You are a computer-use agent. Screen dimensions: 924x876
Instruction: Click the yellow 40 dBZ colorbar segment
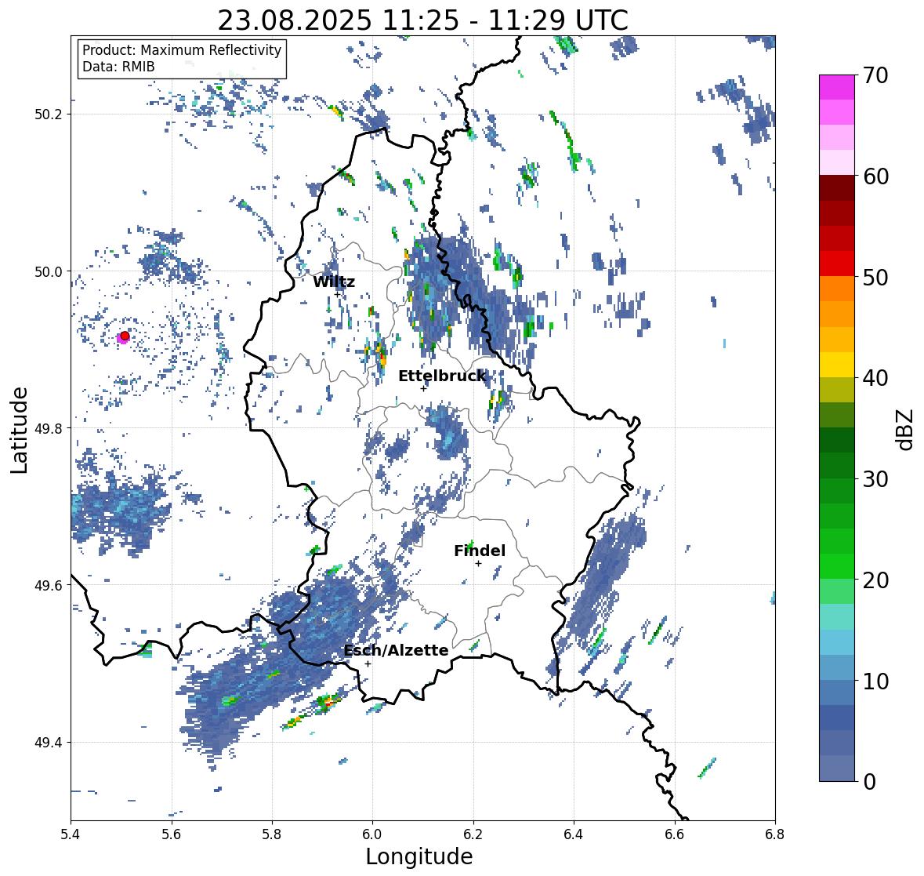click(837, 365)
